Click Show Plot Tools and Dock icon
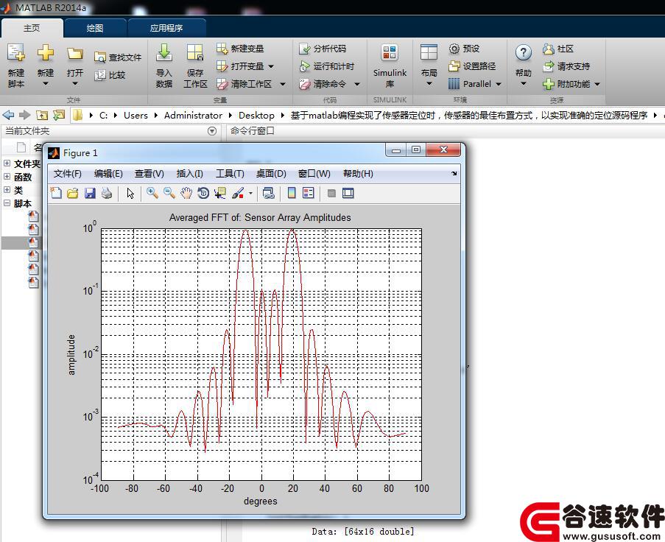This screenshot has width=665, height=542. coord(348,194)
